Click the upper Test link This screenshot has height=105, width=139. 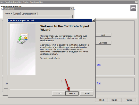99,64
